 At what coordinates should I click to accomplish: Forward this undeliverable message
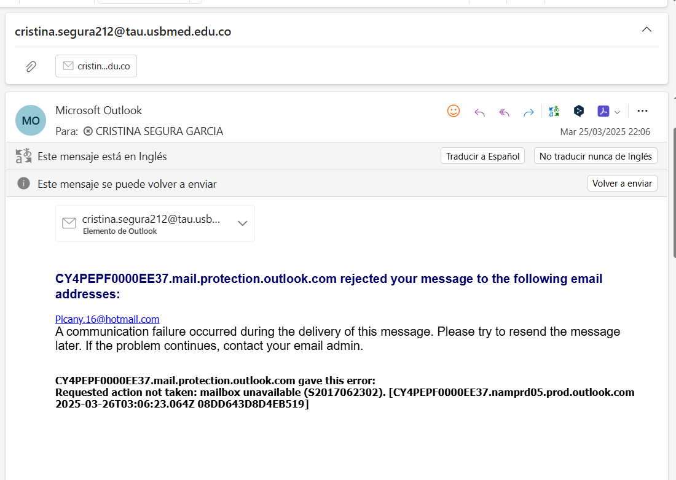(529, 112)
